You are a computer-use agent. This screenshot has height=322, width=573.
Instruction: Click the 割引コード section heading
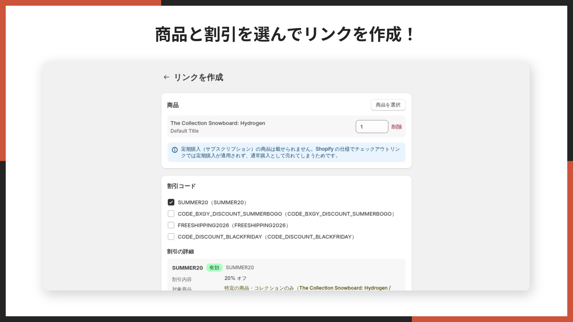point(181,186)
